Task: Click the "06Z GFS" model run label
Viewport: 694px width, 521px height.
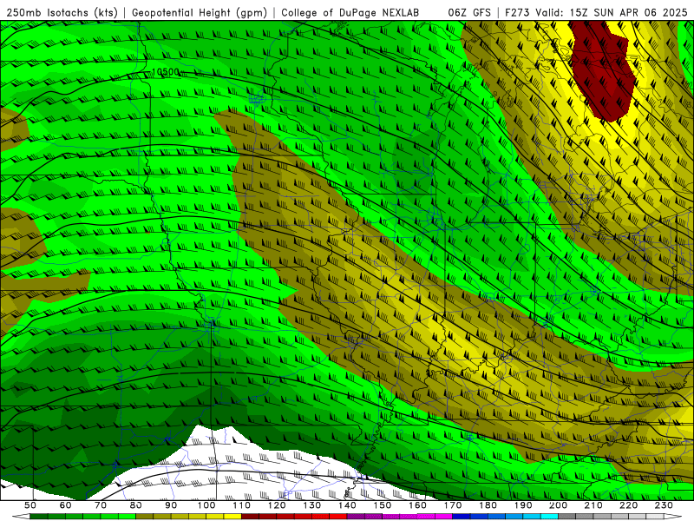Action: click(x=469, y=13)
